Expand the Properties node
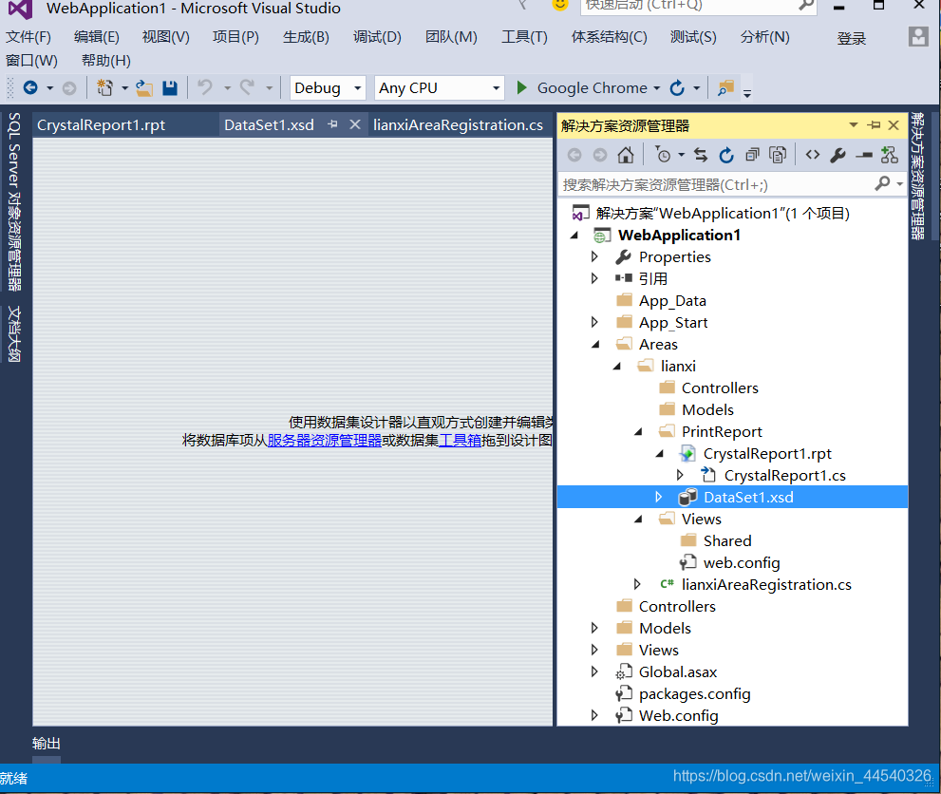 (594, 256)
